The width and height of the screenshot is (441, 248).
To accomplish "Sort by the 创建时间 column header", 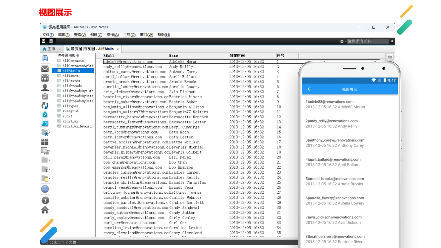I will pos(252,56).
